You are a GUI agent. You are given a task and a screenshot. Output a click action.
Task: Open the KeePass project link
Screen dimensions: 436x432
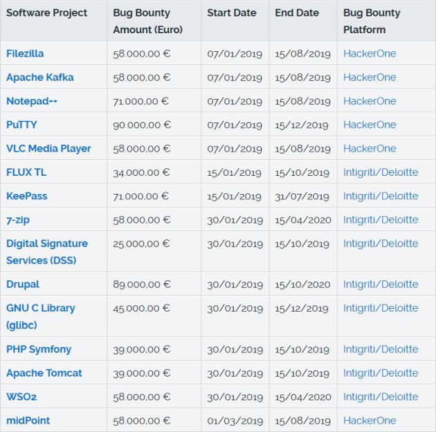pyautogui.click(x=27, y=196)
